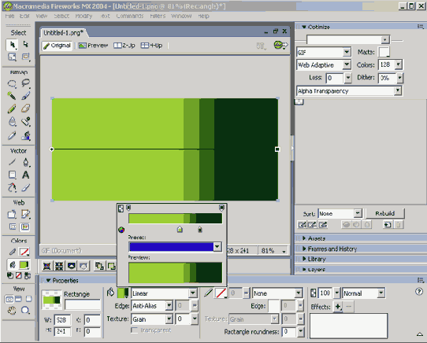
Task: Click the rectangle width input field
Action: [62, 320]
